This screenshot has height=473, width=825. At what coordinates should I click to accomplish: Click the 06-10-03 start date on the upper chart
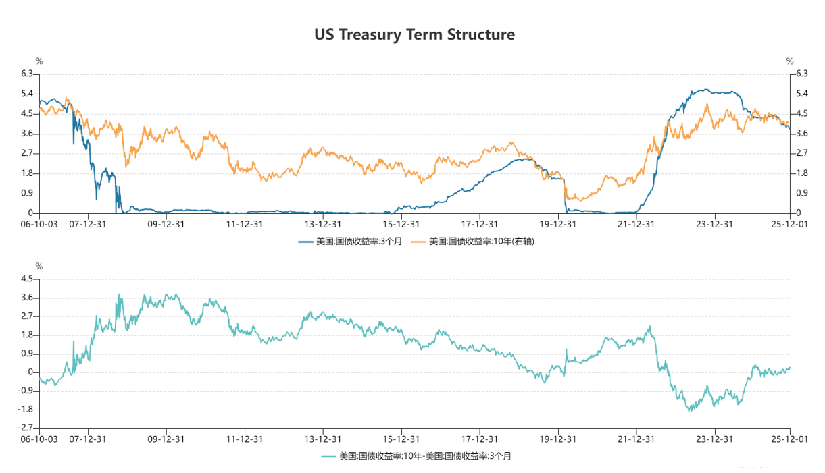click(39, 224)
